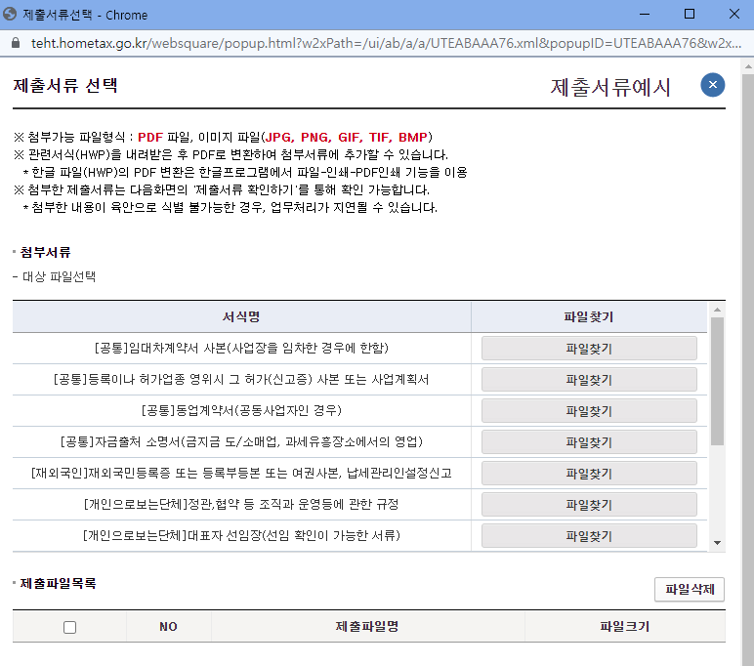Click 파일찾기 for 동업계약서 row

(x=589, y=411)
